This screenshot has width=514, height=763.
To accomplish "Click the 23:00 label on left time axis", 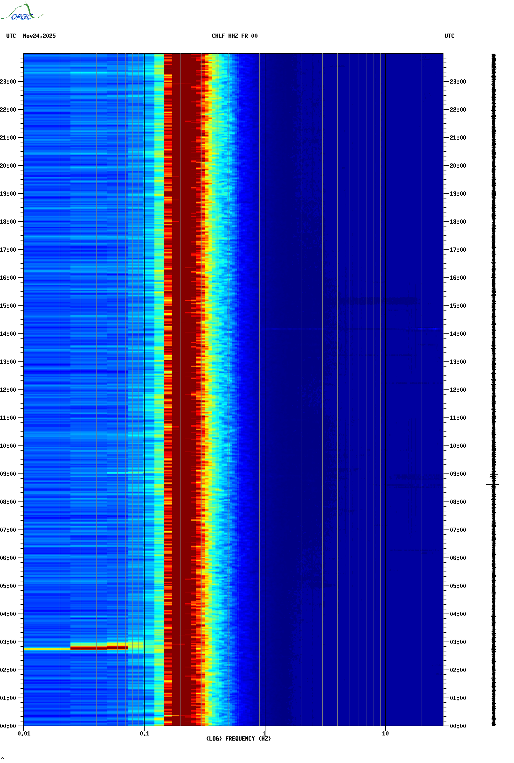I will pyautogui.click(x=8, y=82).
